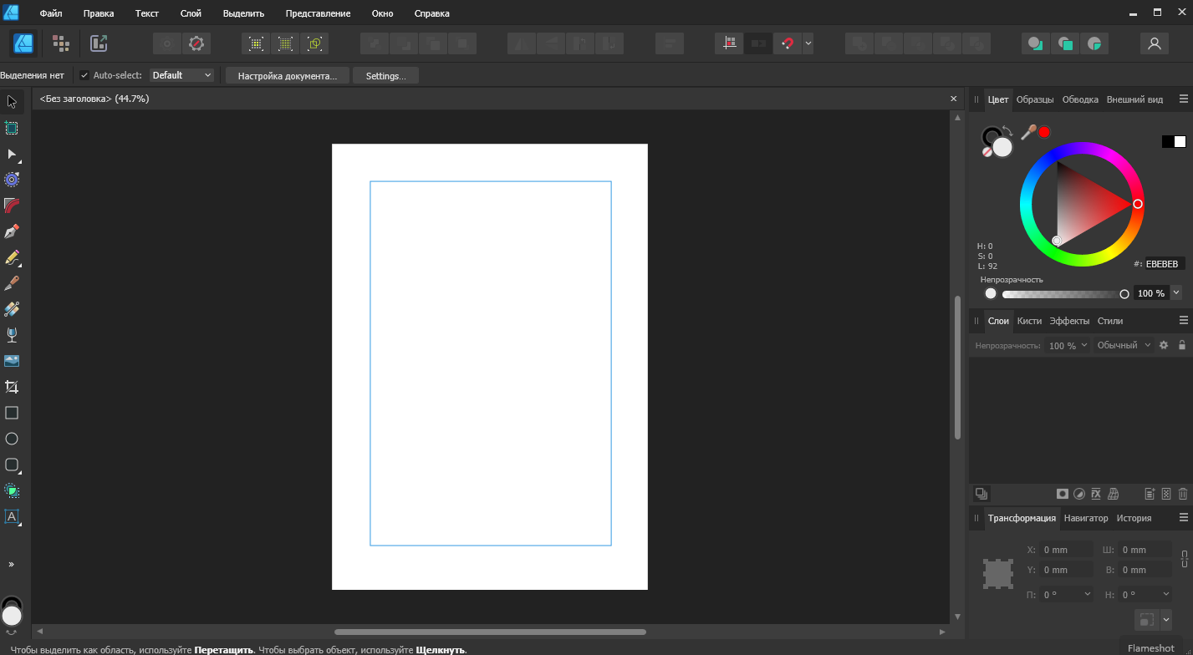Toggle the aspect ratio link in Transform
Image resolution: width=1193 pixels, height=655 pixels.
1184,559
